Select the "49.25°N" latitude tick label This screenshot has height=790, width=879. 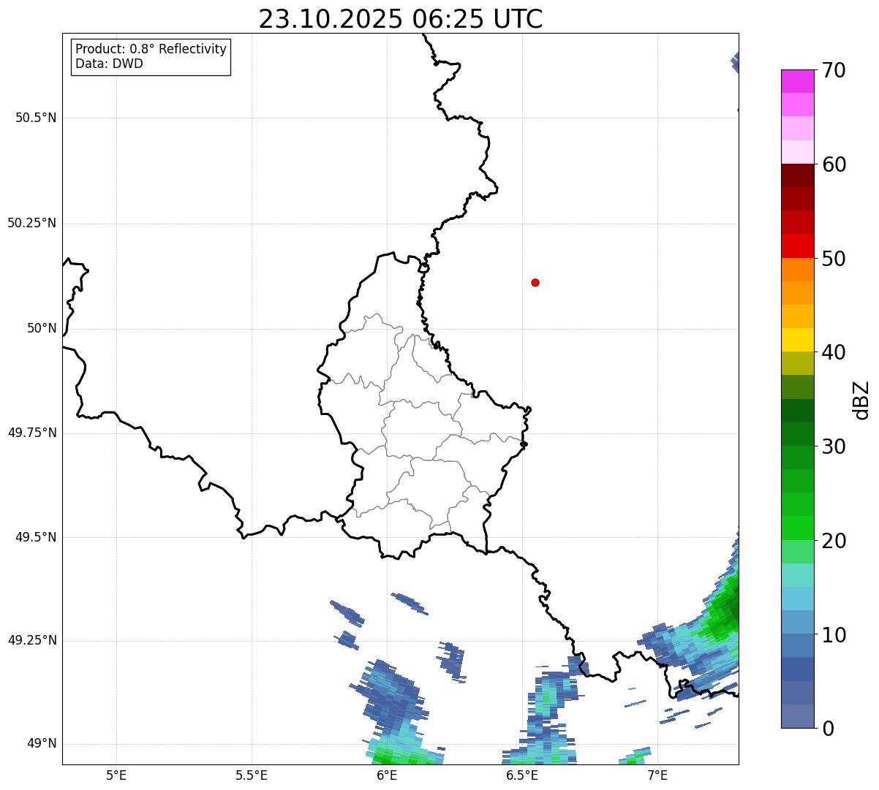click(31, 641)
